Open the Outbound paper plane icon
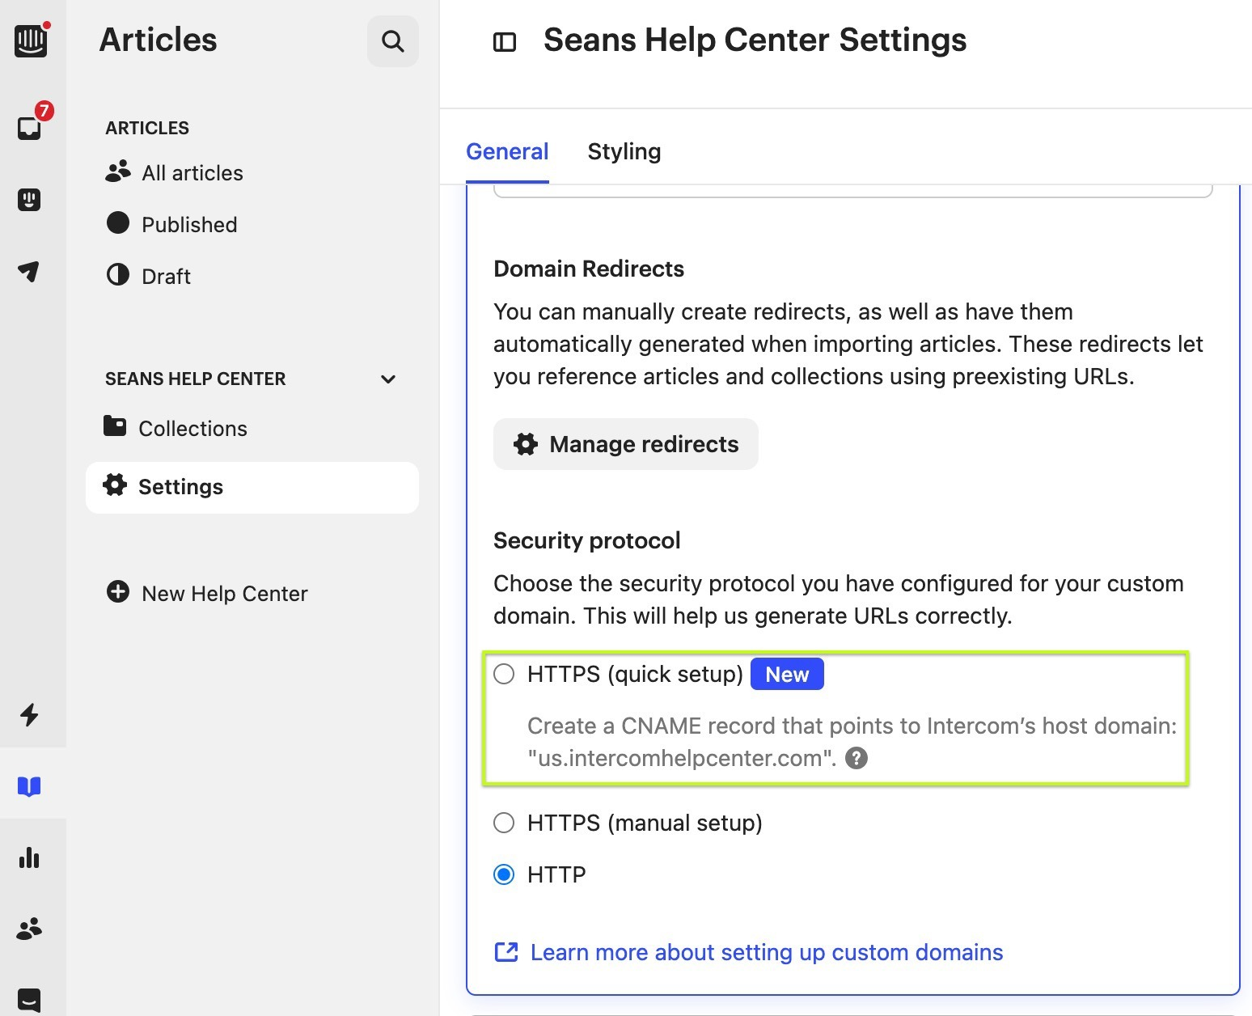The width and height of the screenshot is (1252, 1016). point(30,272)
